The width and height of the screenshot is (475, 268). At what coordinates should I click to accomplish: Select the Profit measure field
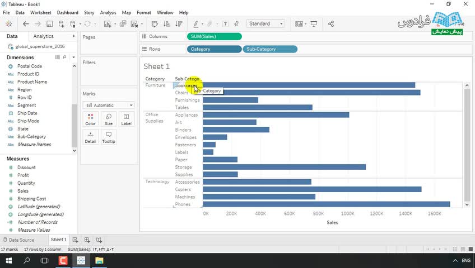[x=23, y=175]
